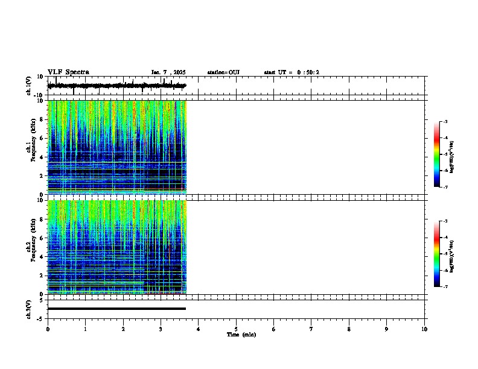The image size is (478, 369).
Task: Click the ch.1 voltage waveform trace
Action: [116, 86]
